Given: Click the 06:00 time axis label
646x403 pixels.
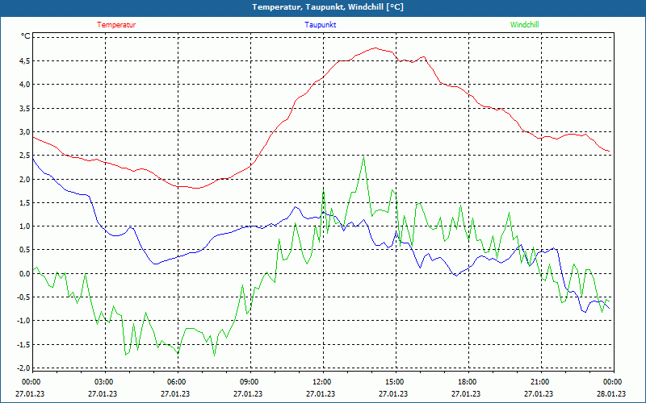Looking at the screenshot, I should [x=176, y=382].
